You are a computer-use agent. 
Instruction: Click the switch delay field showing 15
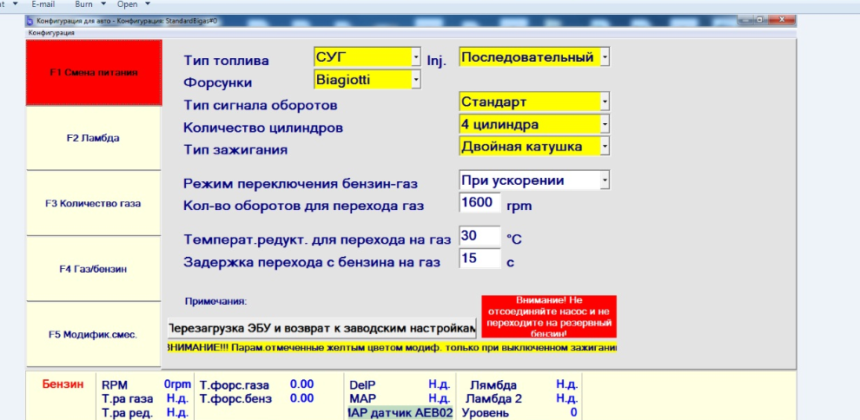(480, 259)
